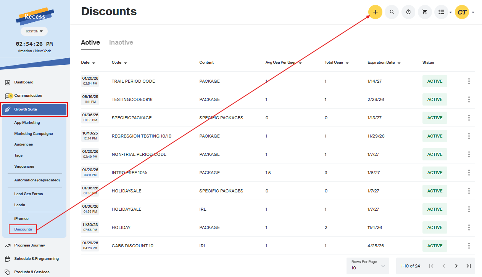Image resolution: width=482 pixels, height=277 pixels.
Task: Click the Products & Services tag icon
Action: [8, 272]
